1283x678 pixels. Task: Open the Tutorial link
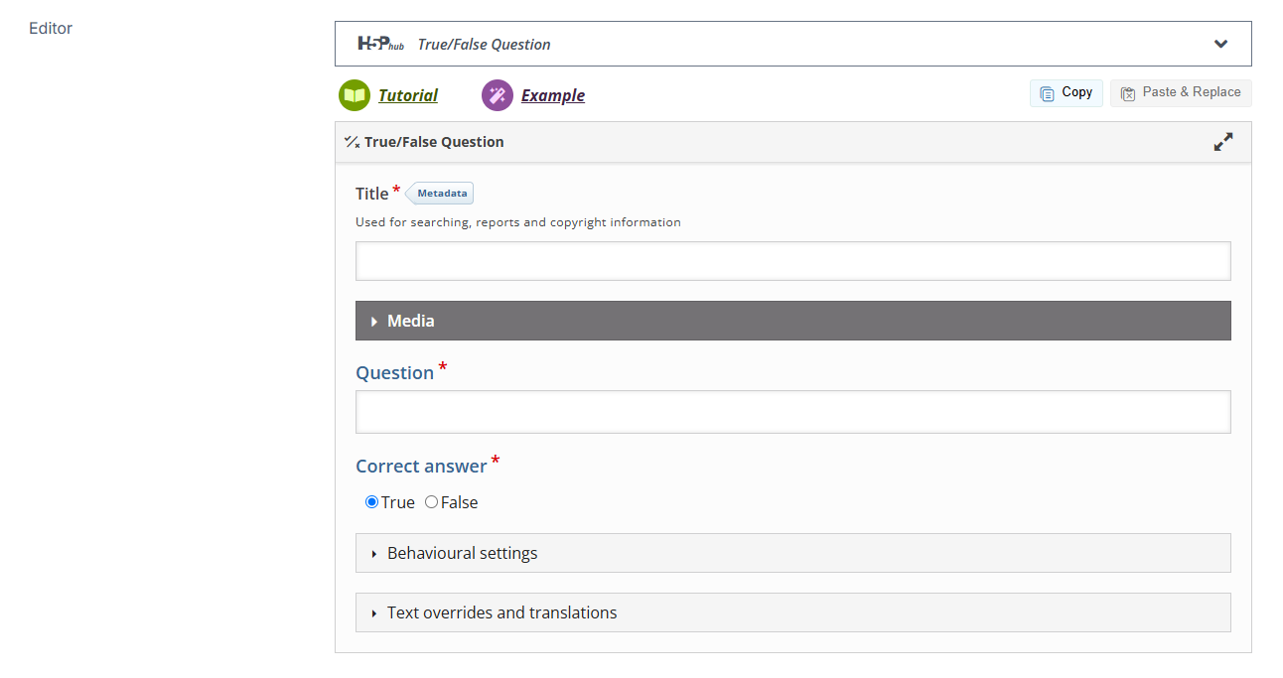point(408,95)
